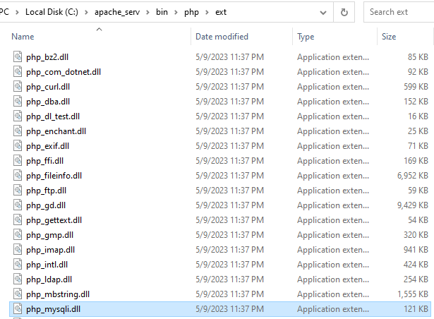
Task: Navigate to bin breadcrumb folder
Action: coord(162,12)
